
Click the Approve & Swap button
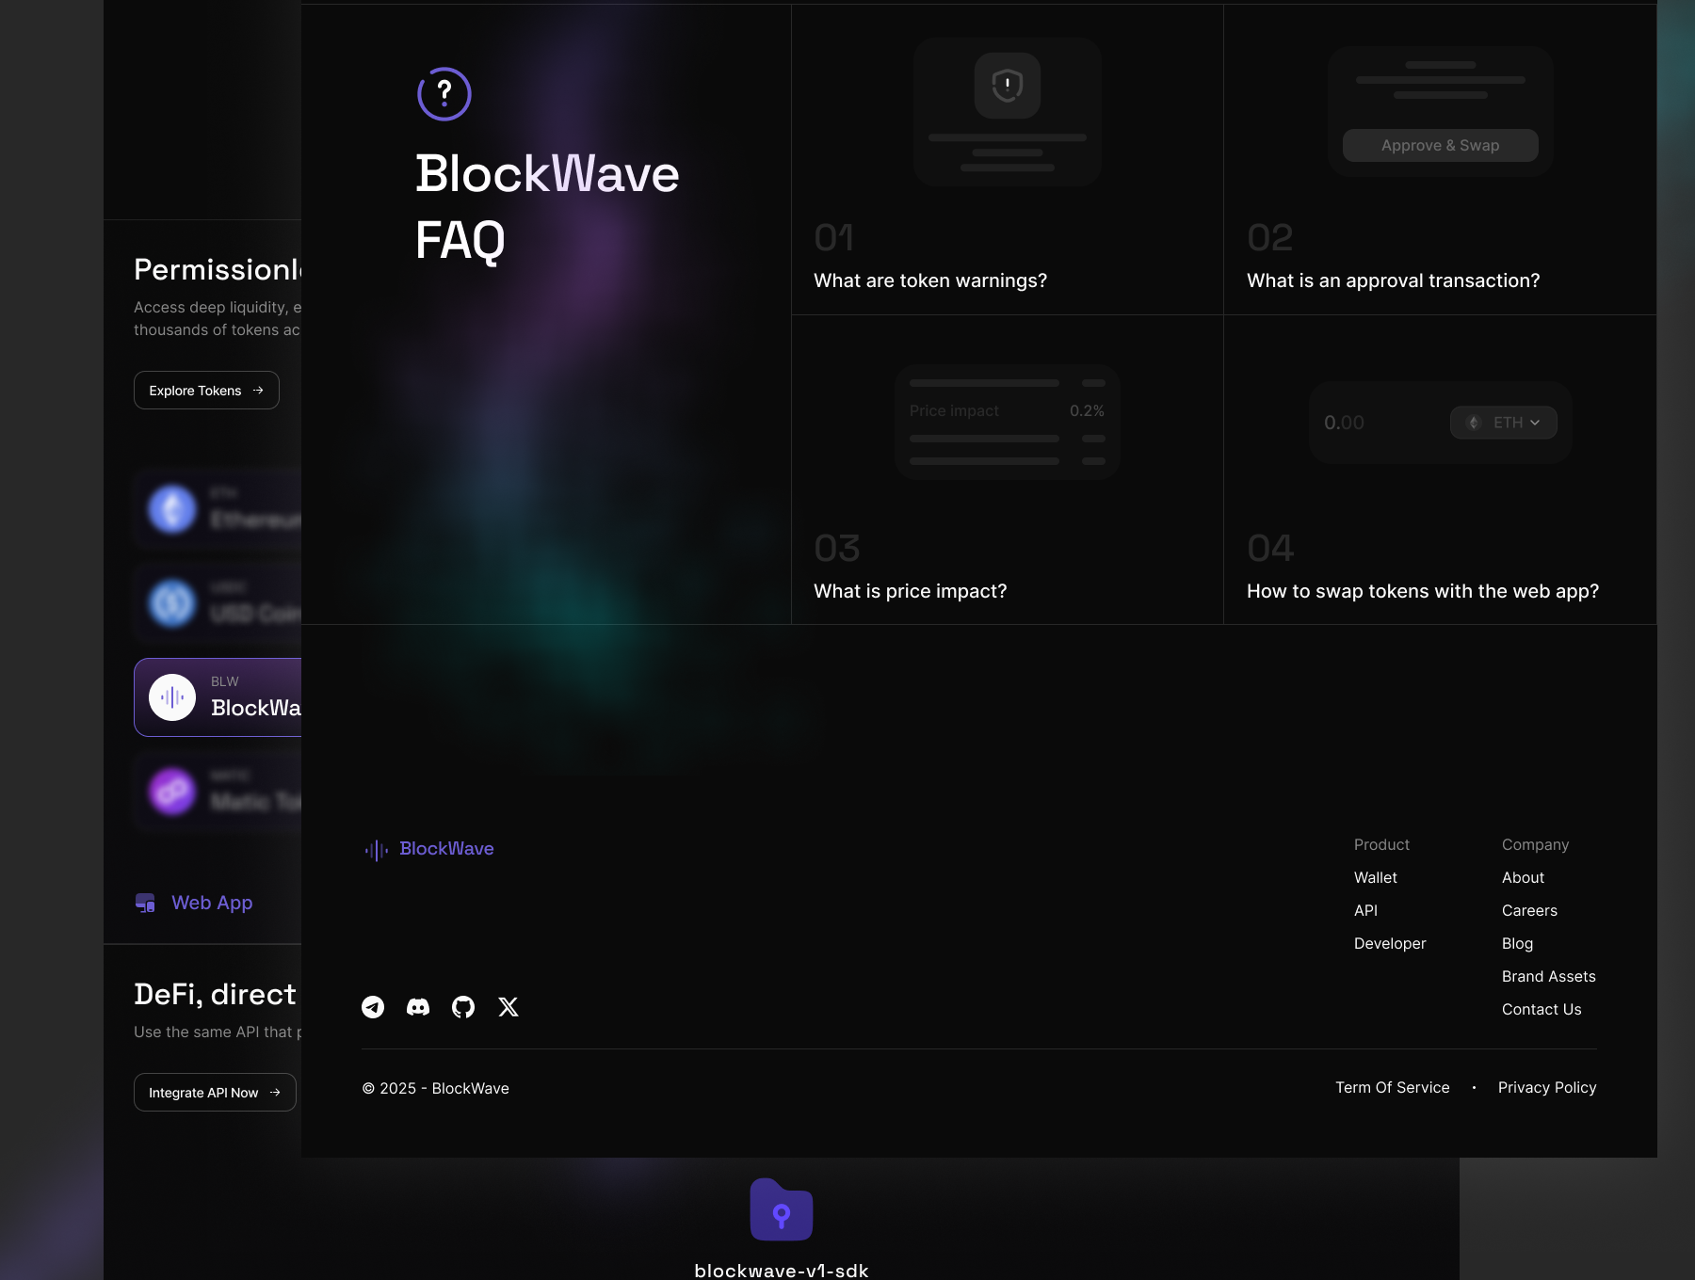[1441, 145]
